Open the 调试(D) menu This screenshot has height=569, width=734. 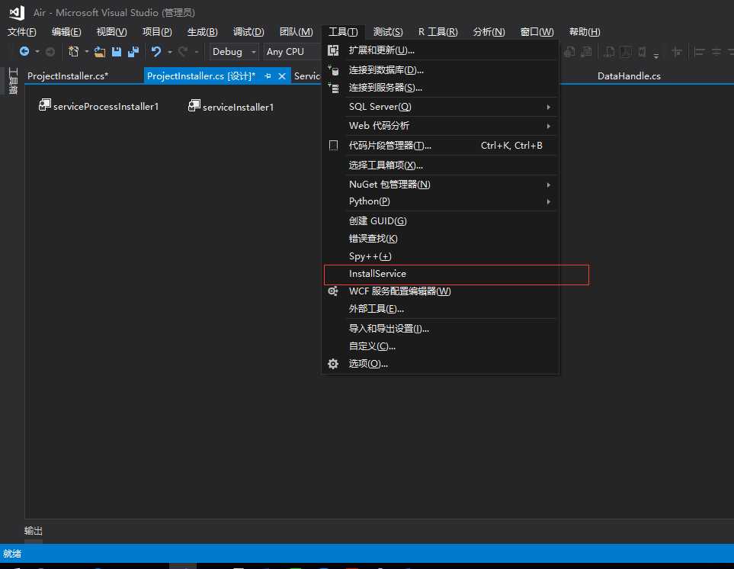[x=248, y=32]
